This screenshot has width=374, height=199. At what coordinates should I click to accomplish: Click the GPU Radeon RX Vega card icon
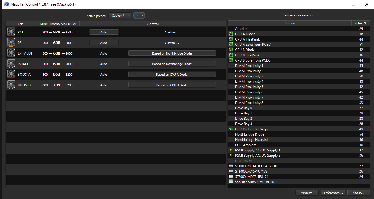point(231,129)
